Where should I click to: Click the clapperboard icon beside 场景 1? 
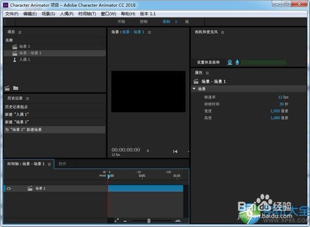pyautogui.click(x=14, y=47)
